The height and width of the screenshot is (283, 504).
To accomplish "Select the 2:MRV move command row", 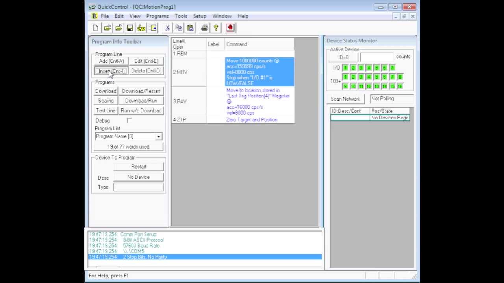I will coord(233,72).
